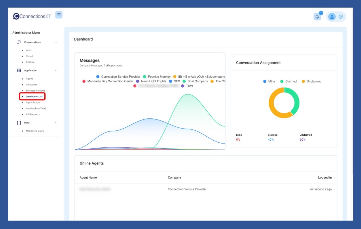Image resolution: width=361 pixels, height=229 pixels.
Task: Click the hamburger menu toggle icon
Action: (x=59, y=15)
